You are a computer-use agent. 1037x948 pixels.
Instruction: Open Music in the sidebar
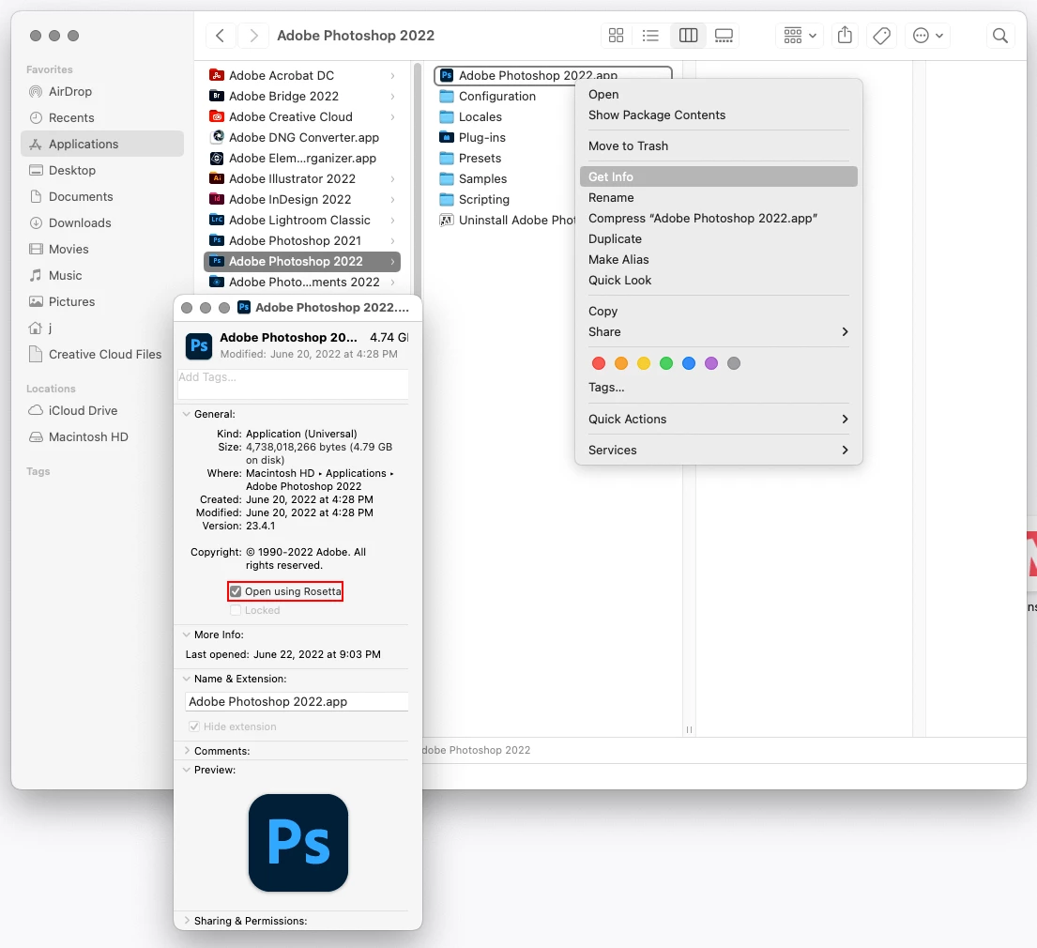pyautogui.click(x=102, y=275)
